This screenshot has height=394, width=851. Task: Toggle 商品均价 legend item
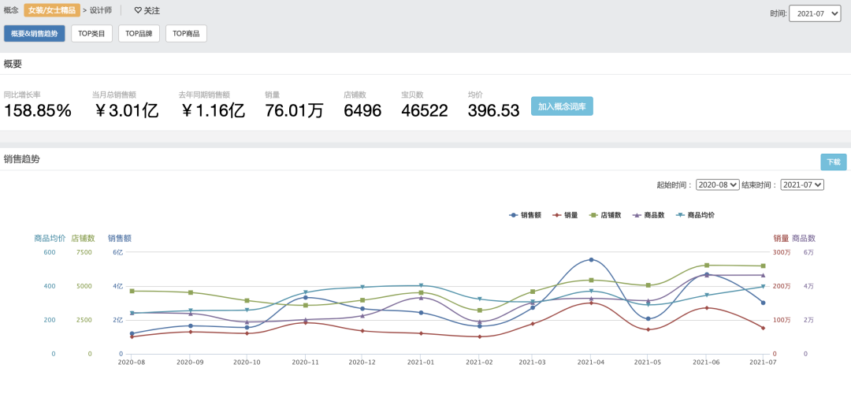695,215
